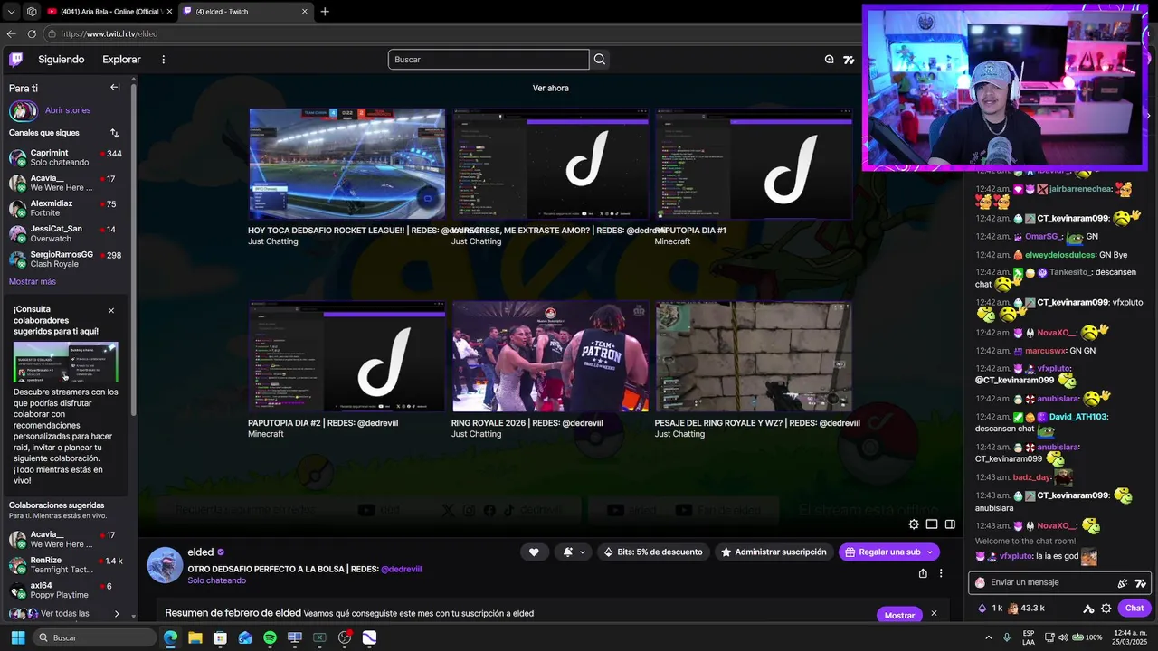Click the browser address bar URL
The width and height of the screenshot is (1158, 651).
(x=109, y=33)
